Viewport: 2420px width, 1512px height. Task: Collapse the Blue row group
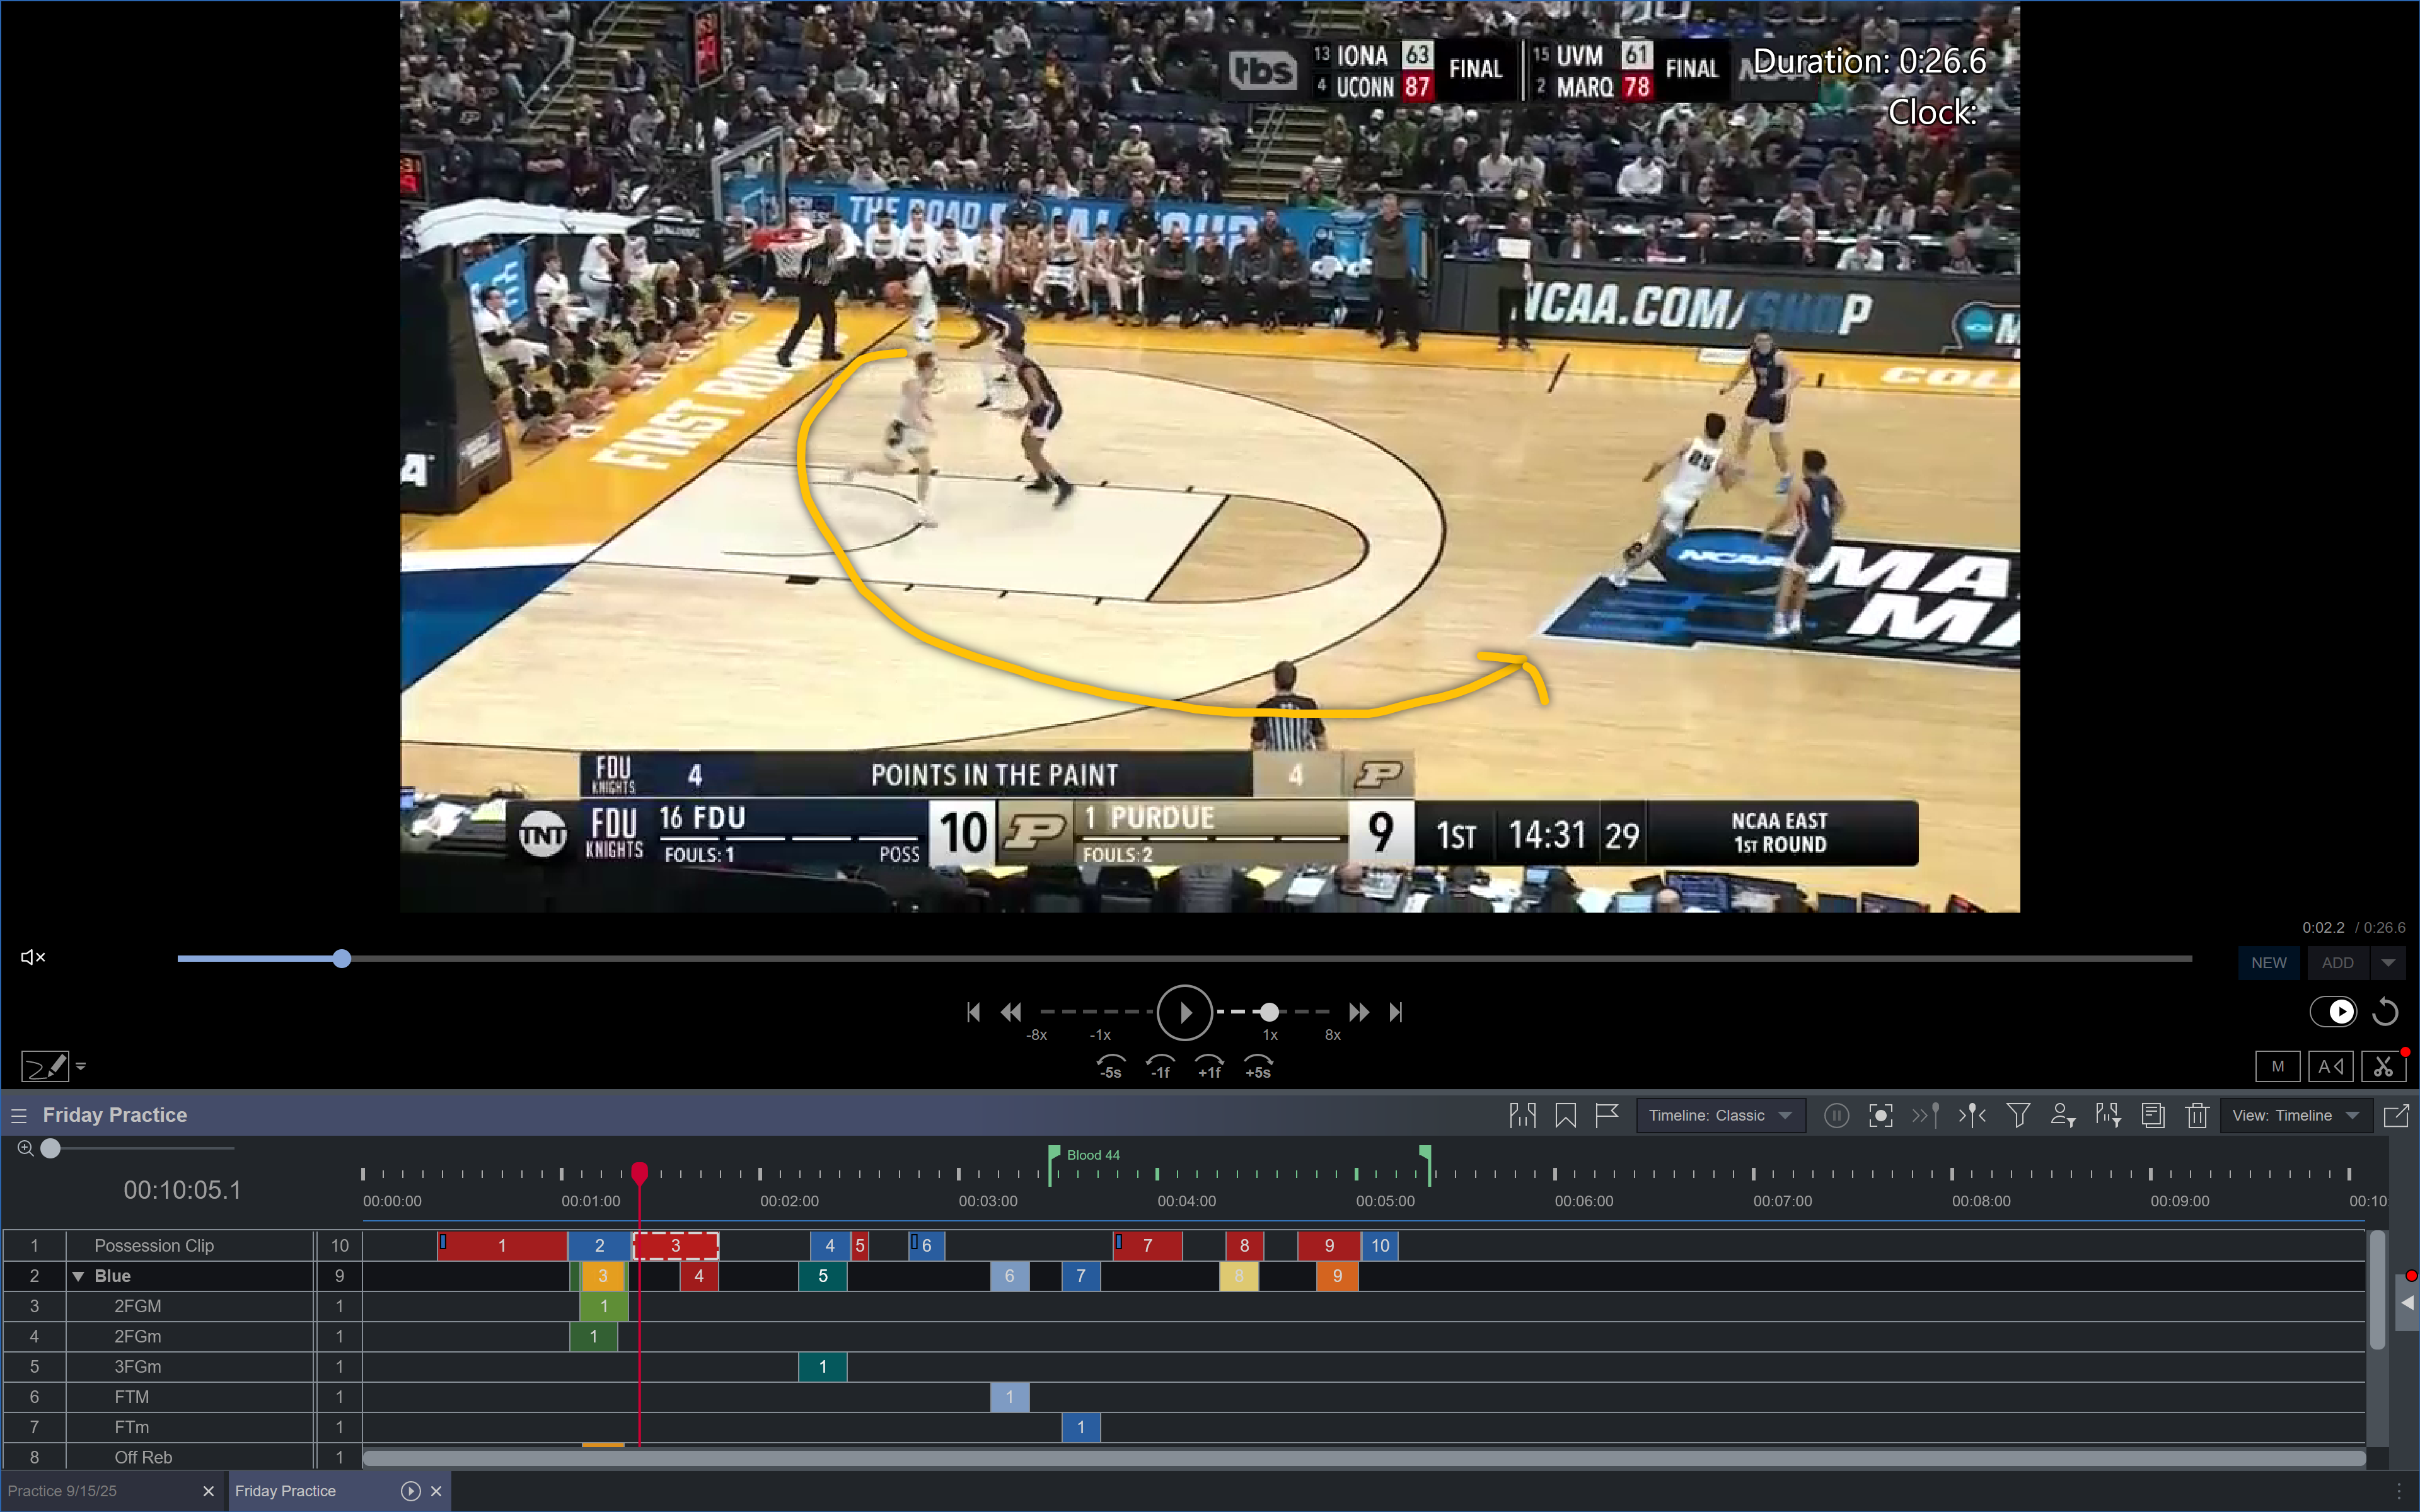coord(78,1276)
